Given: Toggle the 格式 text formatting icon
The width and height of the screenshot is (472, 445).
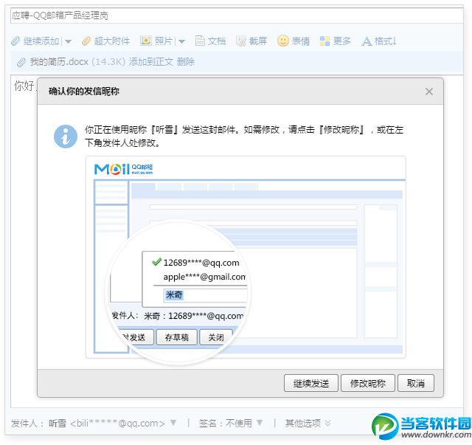Looking at the screenshot, I should tap(367, 41).
